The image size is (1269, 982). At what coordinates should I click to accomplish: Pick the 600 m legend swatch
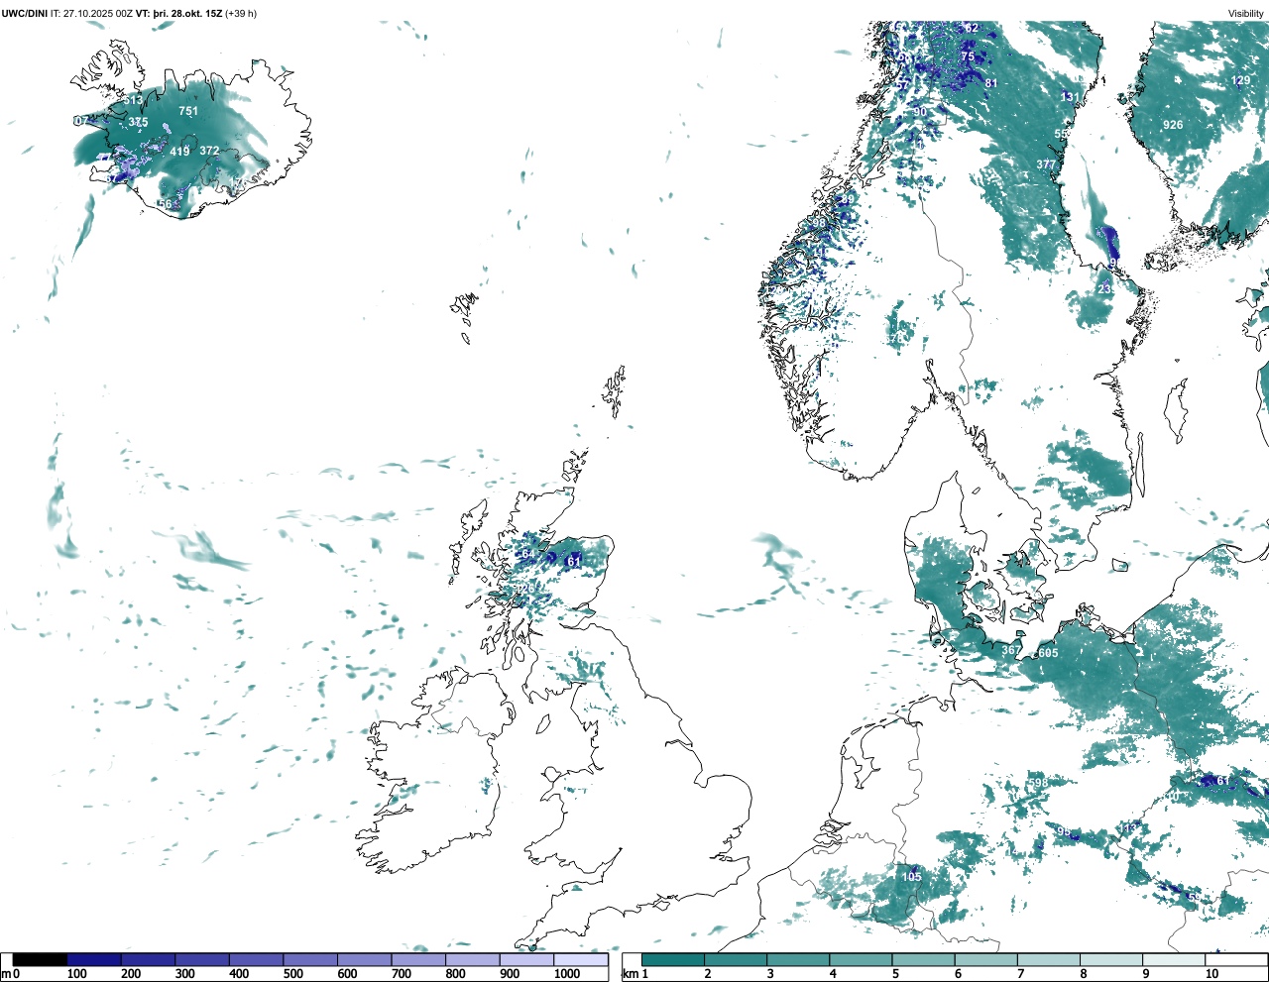(365, 959)
